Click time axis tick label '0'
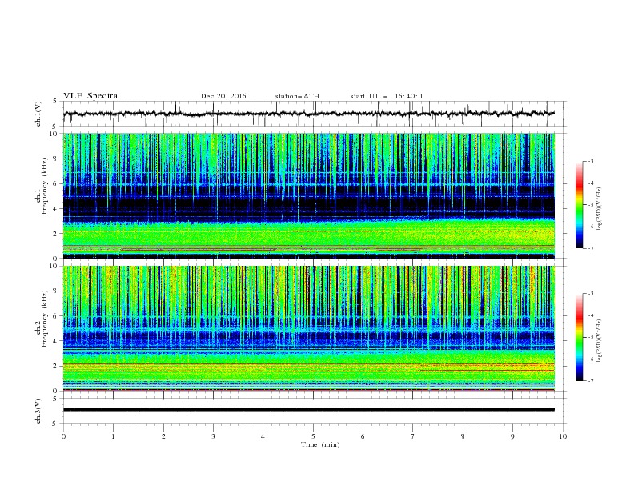634x490 pixels. [63, 436]
